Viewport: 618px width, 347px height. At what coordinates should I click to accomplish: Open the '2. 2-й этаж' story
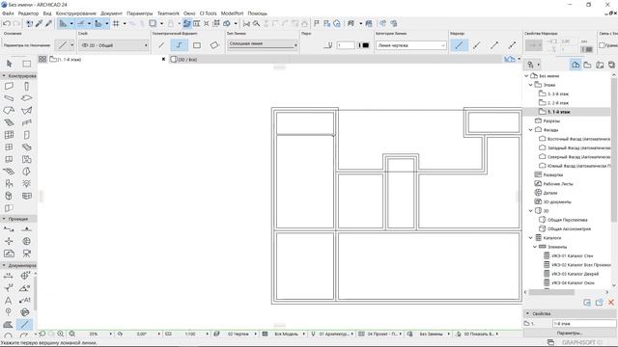pos(558,103)
